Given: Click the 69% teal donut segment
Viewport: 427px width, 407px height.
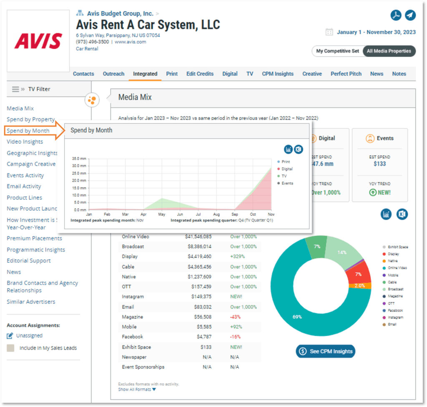Looking at the screenshot, I should click(297, 317).
